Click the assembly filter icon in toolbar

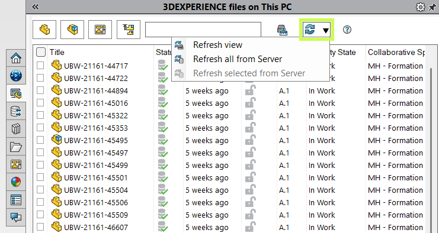(x=72, y=30)
